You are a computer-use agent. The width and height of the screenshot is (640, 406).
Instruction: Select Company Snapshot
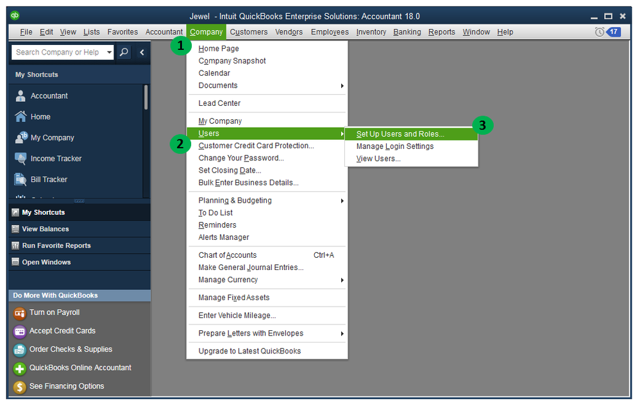267,61
